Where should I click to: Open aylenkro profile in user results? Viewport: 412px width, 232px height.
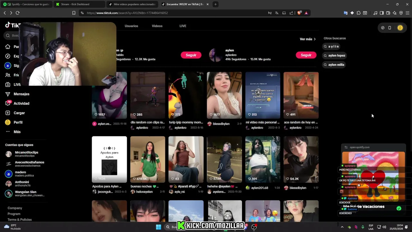[240, 55]
